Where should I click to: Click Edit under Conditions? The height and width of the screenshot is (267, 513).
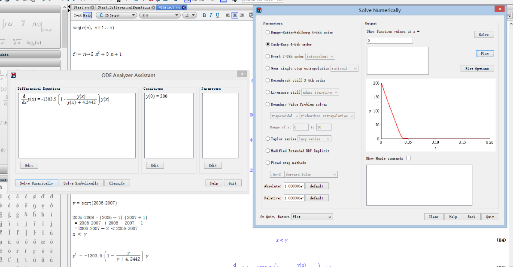(155, 165)
